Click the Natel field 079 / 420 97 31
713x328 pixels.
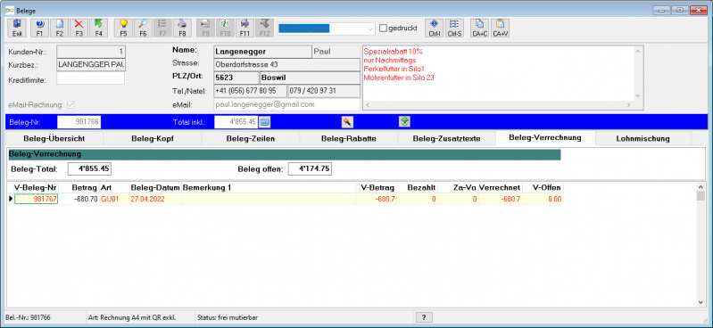[x=324, y=91]
